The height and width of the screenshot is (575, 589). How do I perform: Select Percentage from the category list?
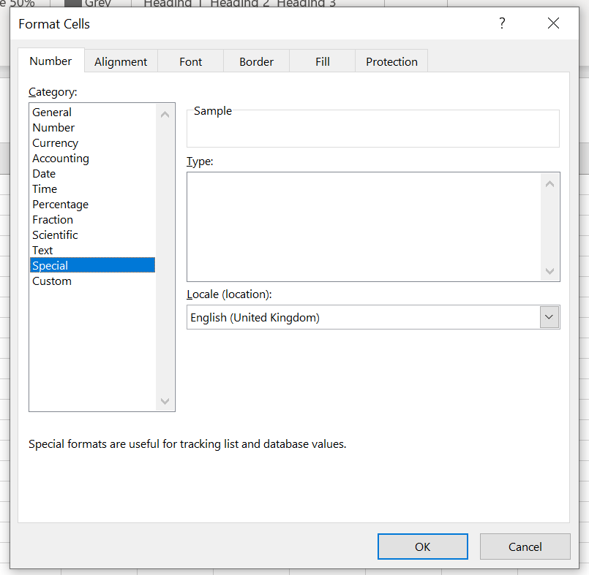point(60,205)
